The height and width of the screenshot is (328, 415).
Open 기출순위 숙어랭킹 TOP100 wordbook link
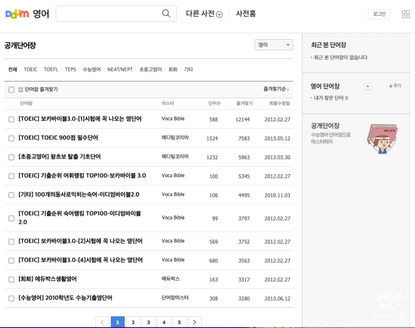79,218
